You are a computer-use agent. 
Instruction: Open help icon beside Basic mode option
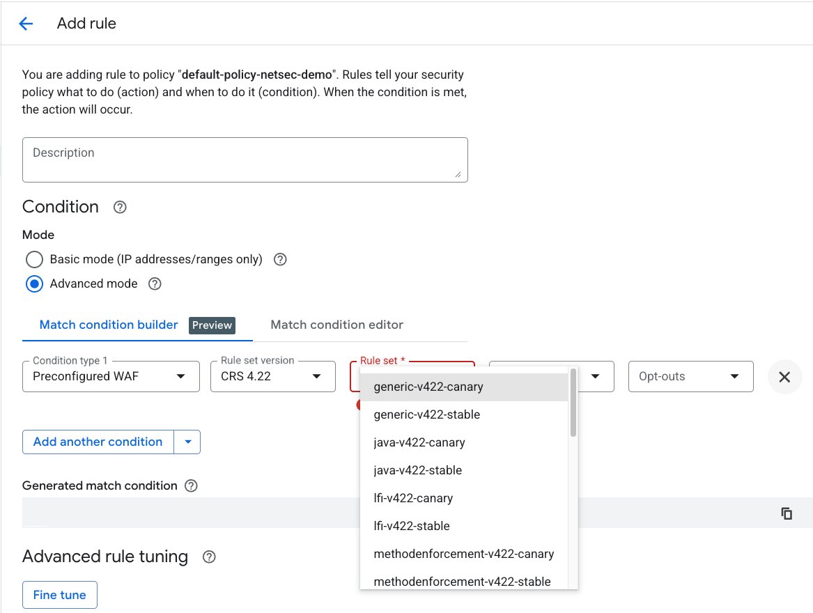tap(280, 259)
